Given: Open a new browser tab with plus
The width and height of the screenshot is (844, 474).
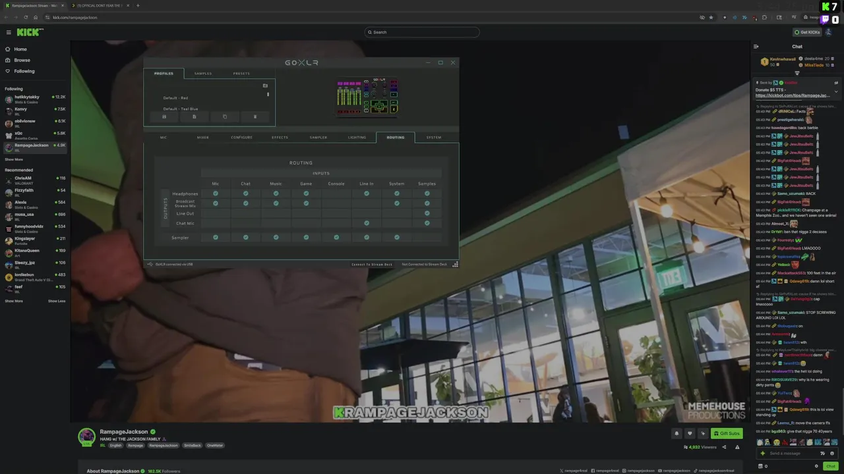Looking at the screenshot, I should click(138, 5).
